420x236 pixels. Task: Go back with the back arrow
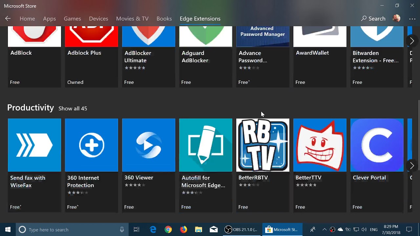tap(8, 19)
